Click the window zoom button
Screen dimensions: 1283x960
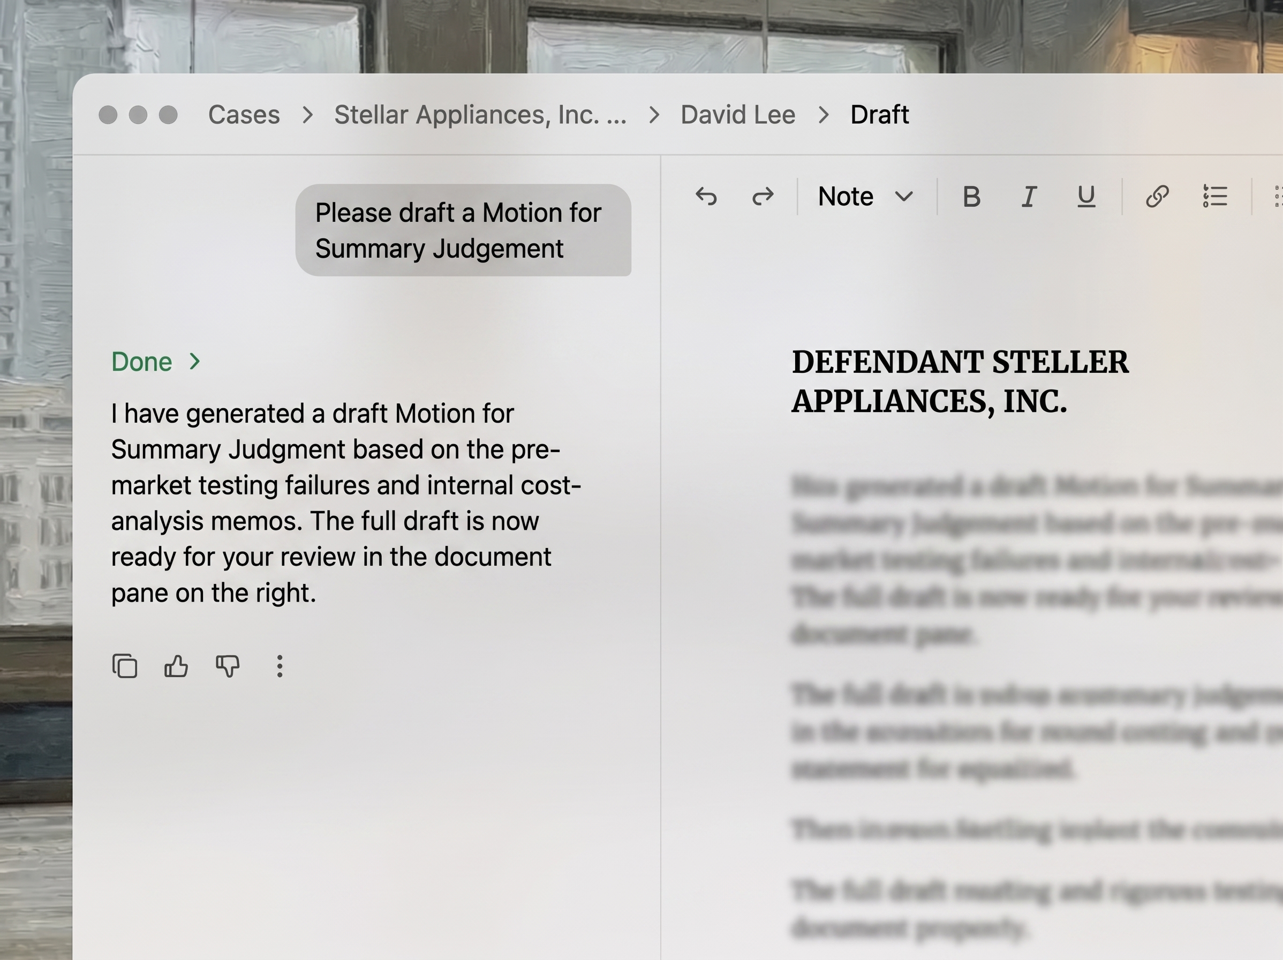pyautogui.click(x=168, y=115)
